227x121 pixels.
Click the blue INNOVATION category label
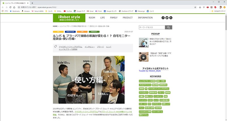click(70, 32)
